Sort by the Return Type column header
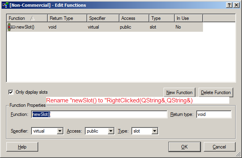This screenshot has height=158, width=242. 67,18
